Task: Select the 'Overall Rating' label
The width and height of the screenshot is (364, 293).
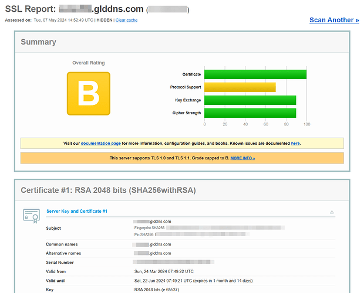Action: point(89,63)
